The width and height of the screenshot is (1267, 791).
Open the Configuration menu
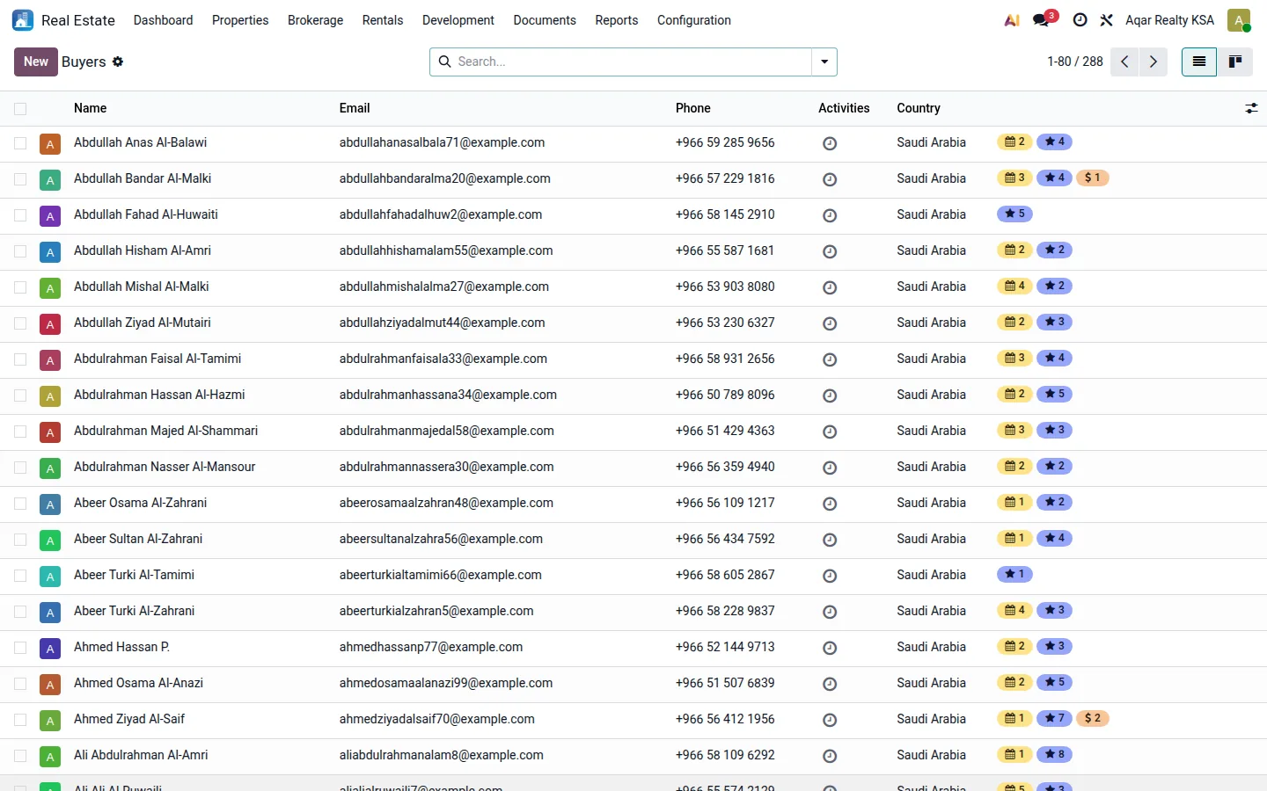694,20
